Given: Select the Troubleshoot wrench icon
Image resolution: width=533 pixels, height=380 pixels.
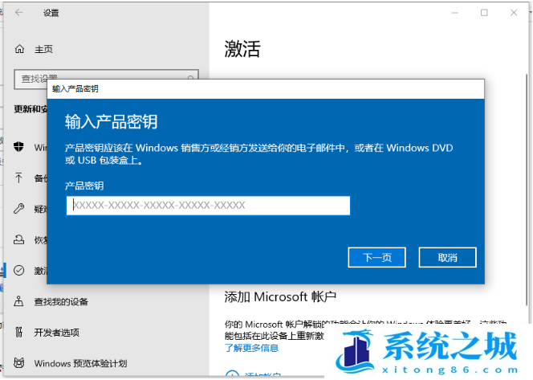Looking at the screenshot, I should coord(18,209).
